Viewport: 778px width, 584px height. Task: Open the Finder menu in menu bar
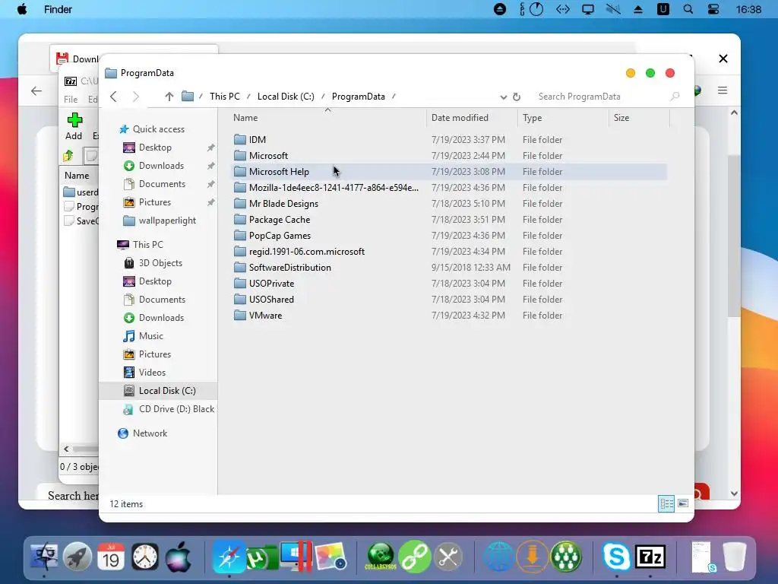coord(58,9)
